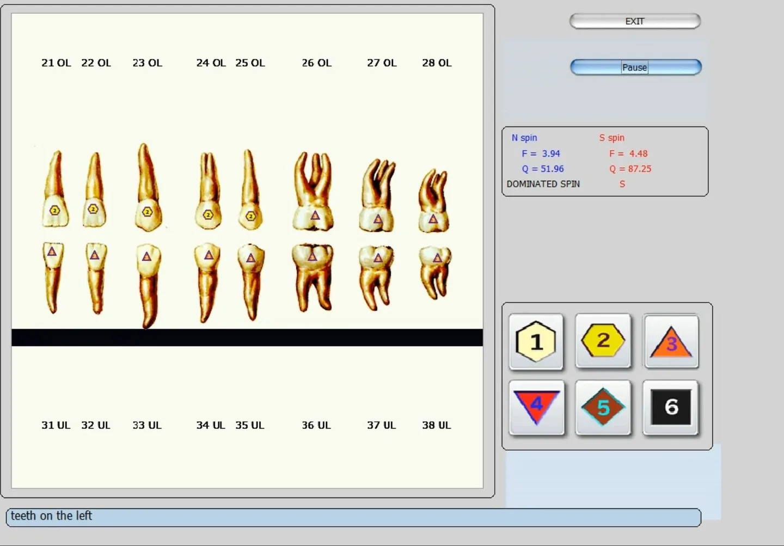Click the hexagon marker on tooth 21 OL

click(x=54, y=210)
